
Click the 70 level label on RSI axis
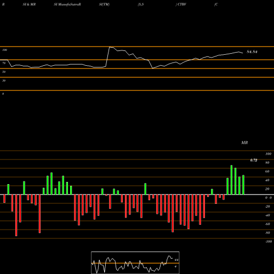tap(4, 63)
